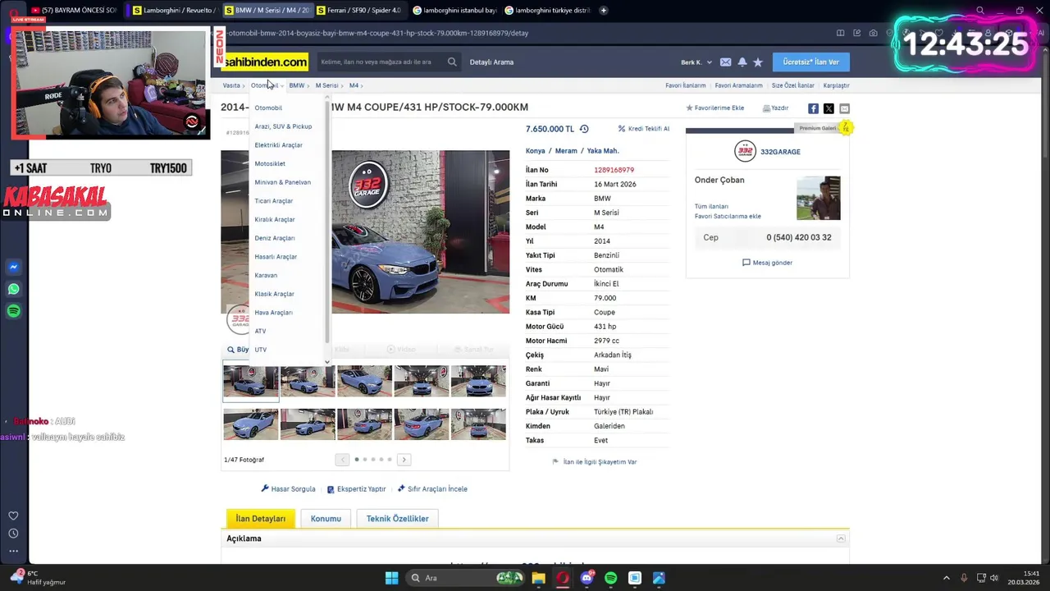Switch to Ferrari / SF90 / Spider tab
The image size is (1050, 591).
click(x=359, y=11)
